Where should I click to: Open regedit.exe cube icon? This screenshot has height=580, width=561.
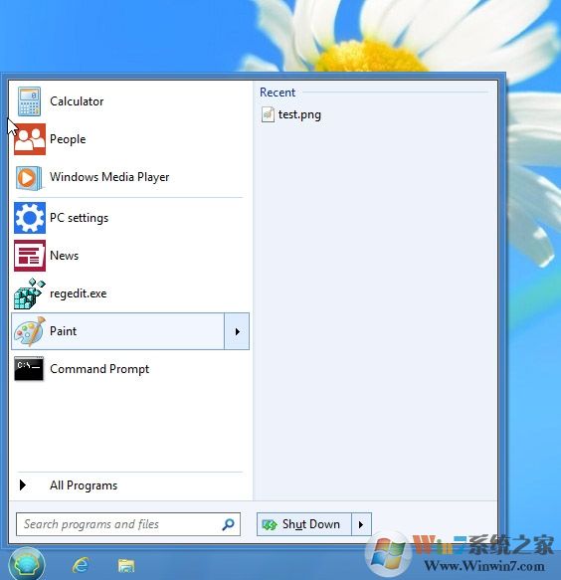tap(29, 293)
